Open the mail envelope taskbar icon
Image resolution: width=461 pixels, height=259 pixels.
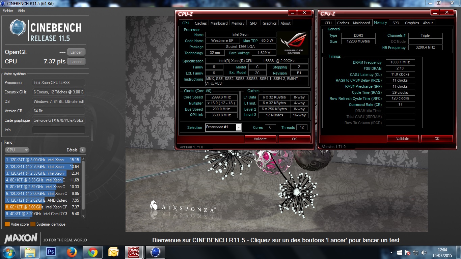click(113, 252)
